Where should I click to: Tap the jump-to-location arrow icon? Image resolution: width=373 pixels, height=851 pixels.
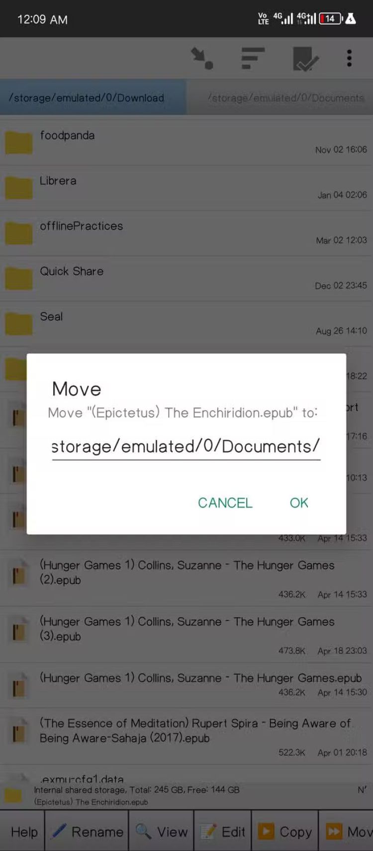pos(202,58)
